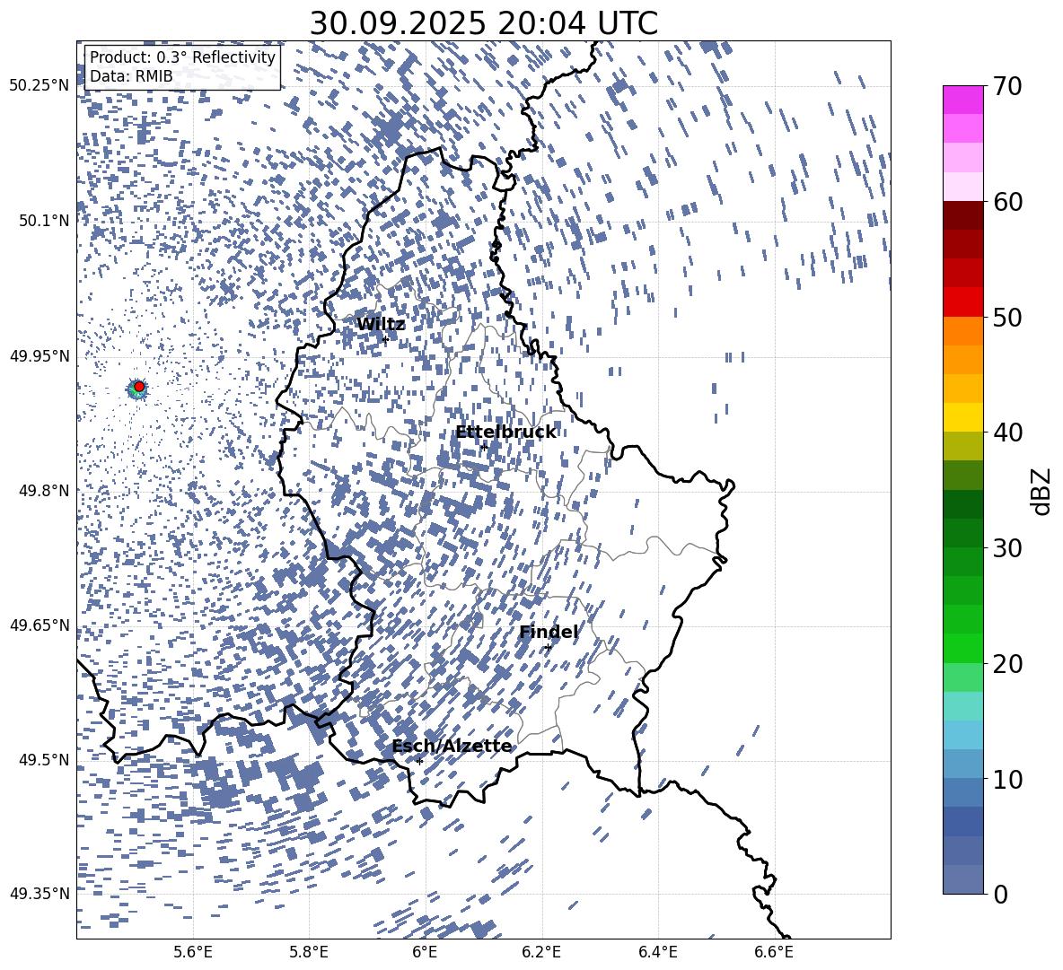The width and height of the screenshot is (1063, 970).
Task: Click the 6.4°E longitude tick label
Action: pos(657,952)
